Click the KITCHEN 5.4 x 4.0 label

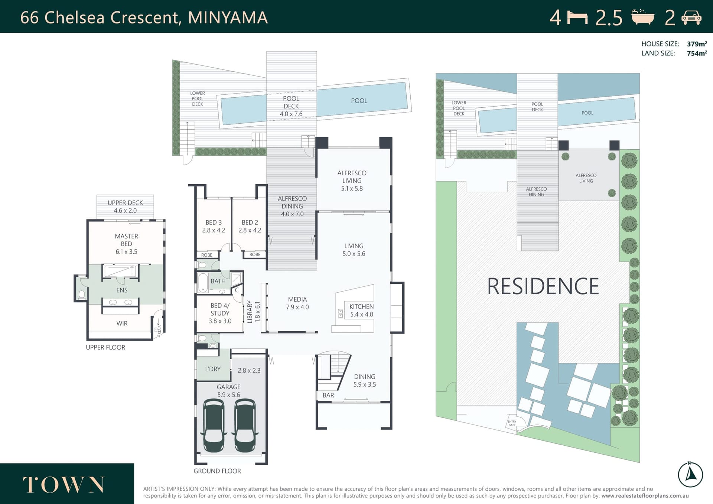coord(361,310)
